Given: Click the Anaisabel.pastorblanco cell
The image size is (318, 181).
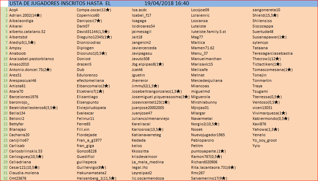Looking at the screenshot, I should coord(31,59).
